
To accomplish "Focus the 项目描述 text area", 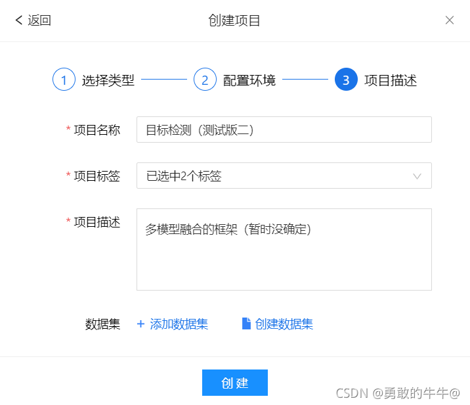I will [284, 249].
